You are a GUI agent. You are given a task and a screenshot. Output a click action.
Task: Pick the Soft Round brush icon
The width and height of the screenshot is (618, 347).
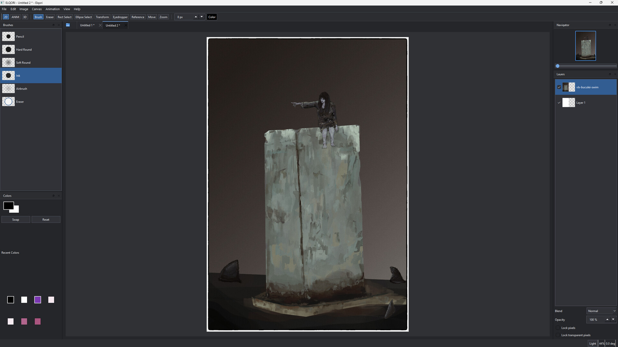(x=8, y=62)
